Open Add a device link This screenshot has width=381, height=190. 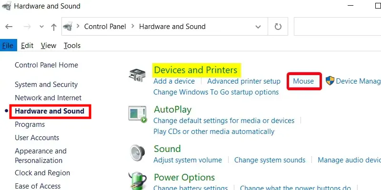(174, 81)
